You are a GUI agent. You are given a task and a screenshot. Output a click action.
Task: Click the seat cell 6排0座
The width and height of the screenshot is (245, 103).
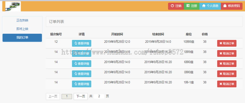point(189,62)
